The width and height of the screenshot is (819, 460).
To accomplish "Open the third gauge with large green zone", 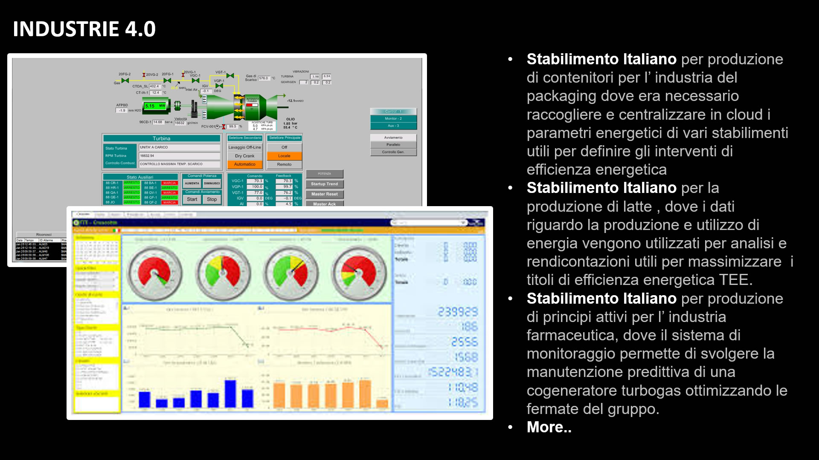I will [x=291, y=273].
